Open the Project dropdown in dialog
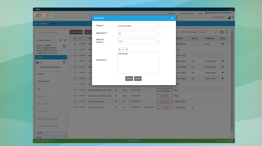Screen dimensions: 262x146 [157, 26]
